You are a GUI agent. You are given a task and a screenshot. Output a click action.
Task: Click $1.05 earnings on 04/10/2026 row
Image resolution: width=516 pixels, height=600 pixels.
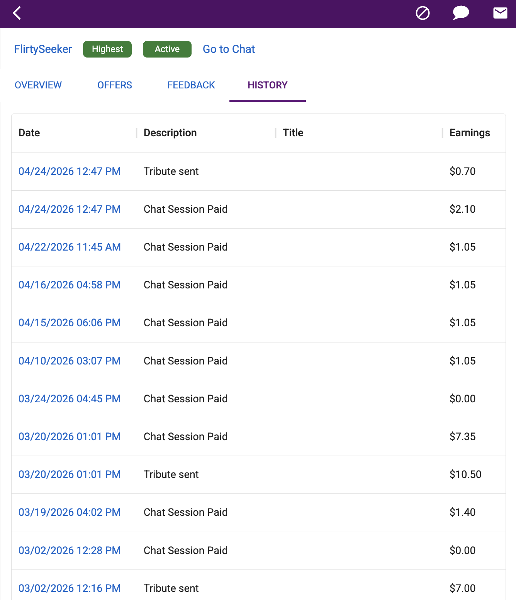pos(462,361)
